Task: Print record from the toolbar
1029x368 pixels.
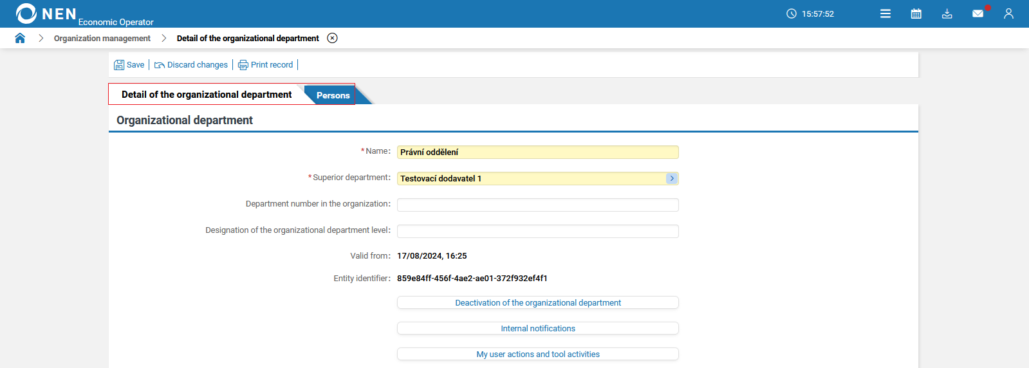Action: click(x=266, y=65)
